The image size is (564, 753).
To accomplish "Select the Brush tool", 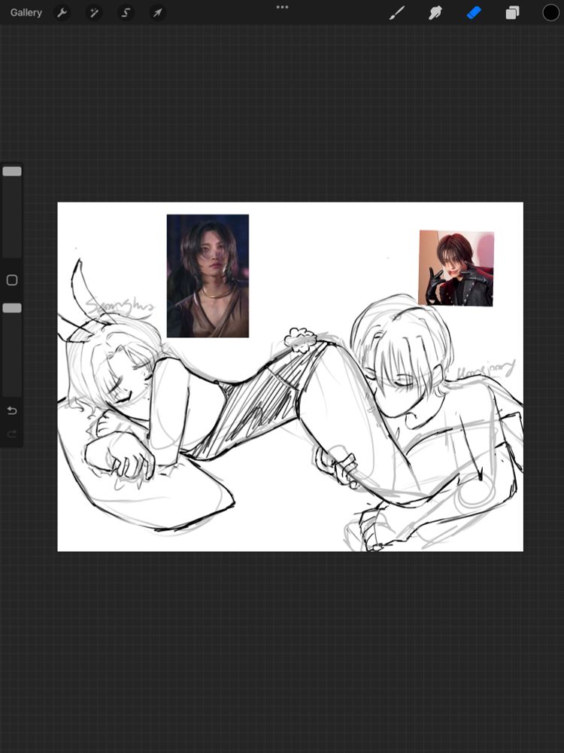I will [x=396, y=13].
